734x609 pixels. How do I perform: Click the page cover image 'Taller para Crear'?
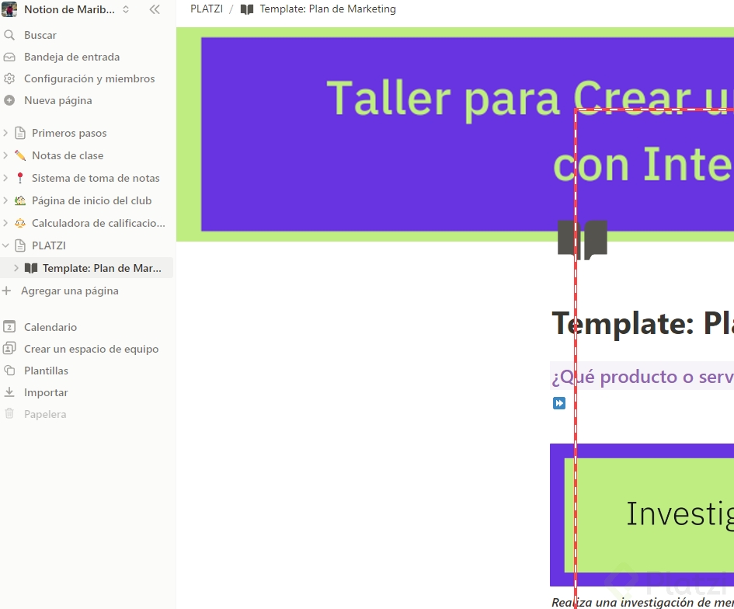point(455,134)
